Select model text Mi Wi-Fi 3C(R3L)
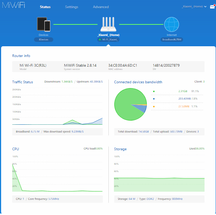The width and height of the screenshot is (216, 215). point(33,65)
